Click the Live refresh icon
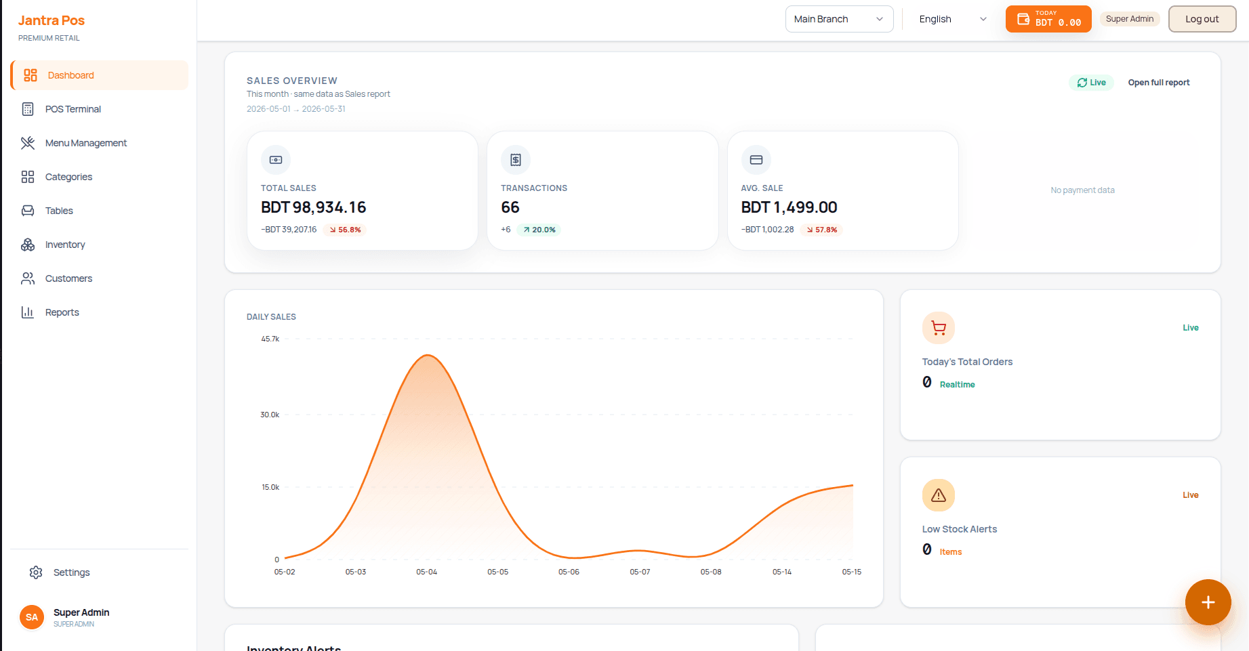Screen dimensions: 1249x651 [x=1082, y=83]
